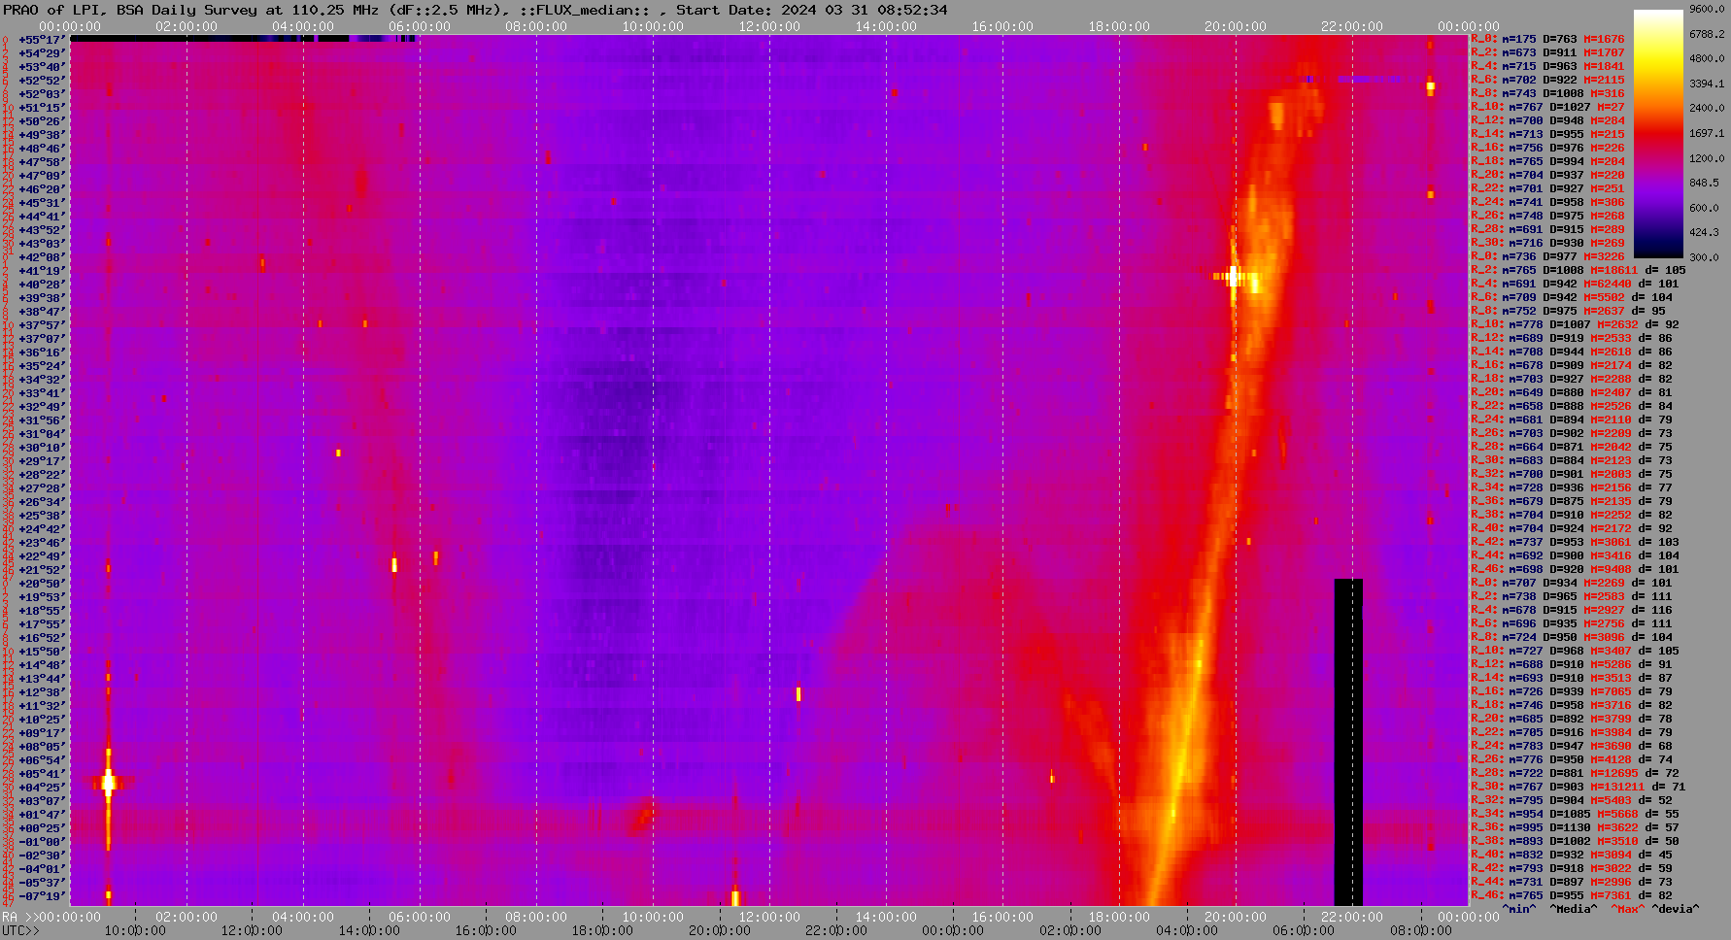Click the row 'R_16: m=726 D=939 M=7065'
Screen dimensions: 1731x940
click(x=1572, y=692)
